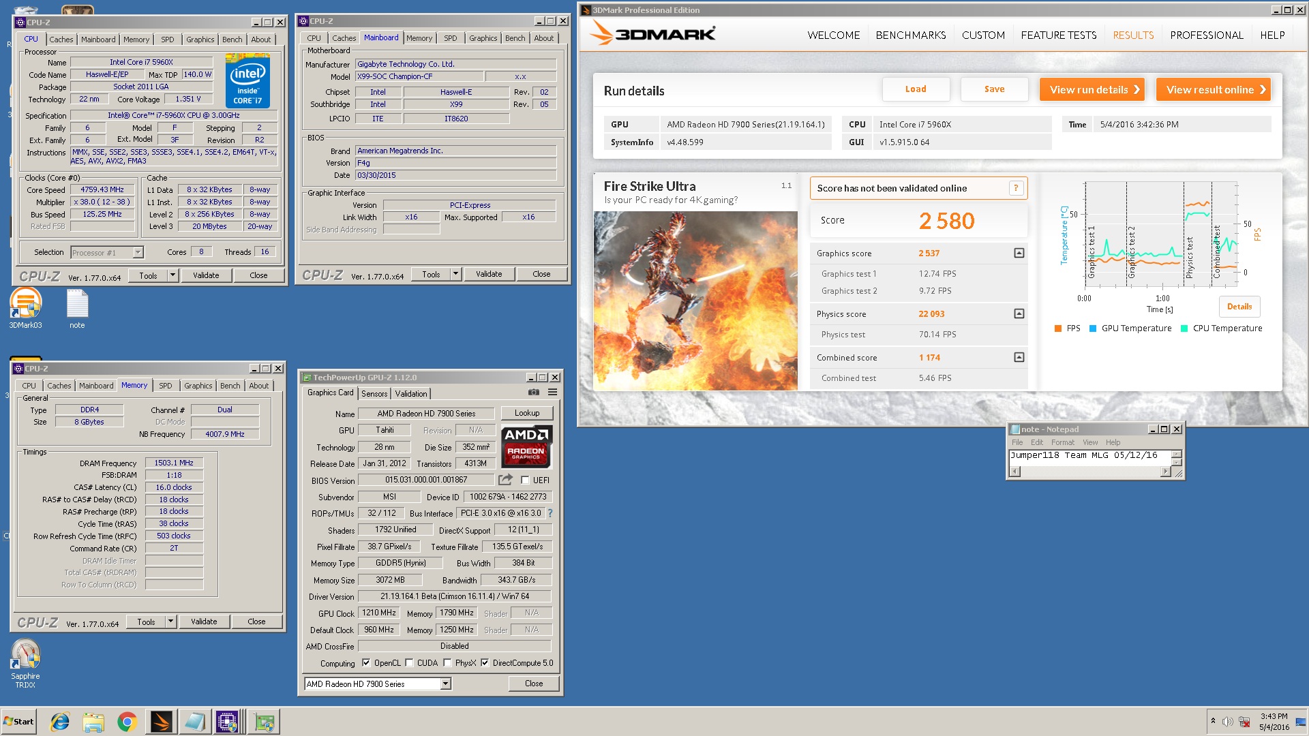Open the Format menu in Notepad
This screenshot has width=1309, height=736.
[x=1062, y=442]
